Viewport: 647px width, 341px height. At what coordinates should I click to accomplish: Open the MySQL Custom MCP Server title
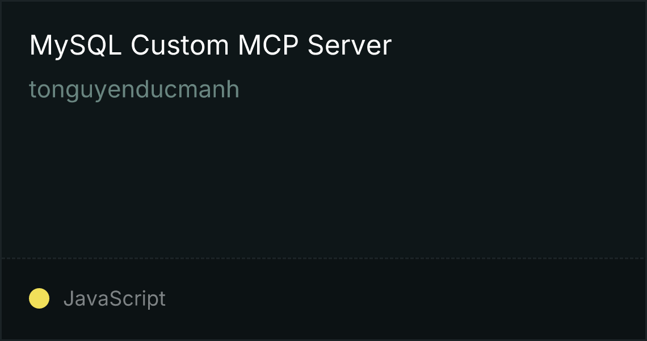pyautogui.click(x=211, y=45)
